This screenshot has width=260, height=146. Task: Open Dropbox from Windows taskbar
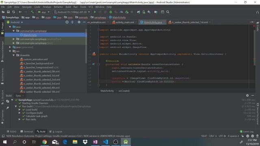(x=85, y=142)
